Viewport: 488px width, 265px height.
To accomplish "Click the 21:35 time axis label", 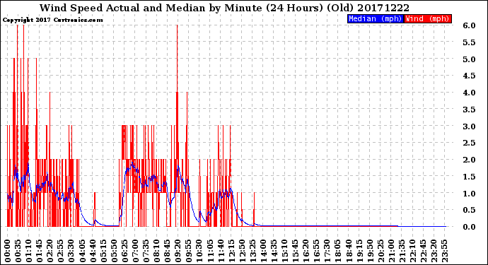I will (402, 251).
